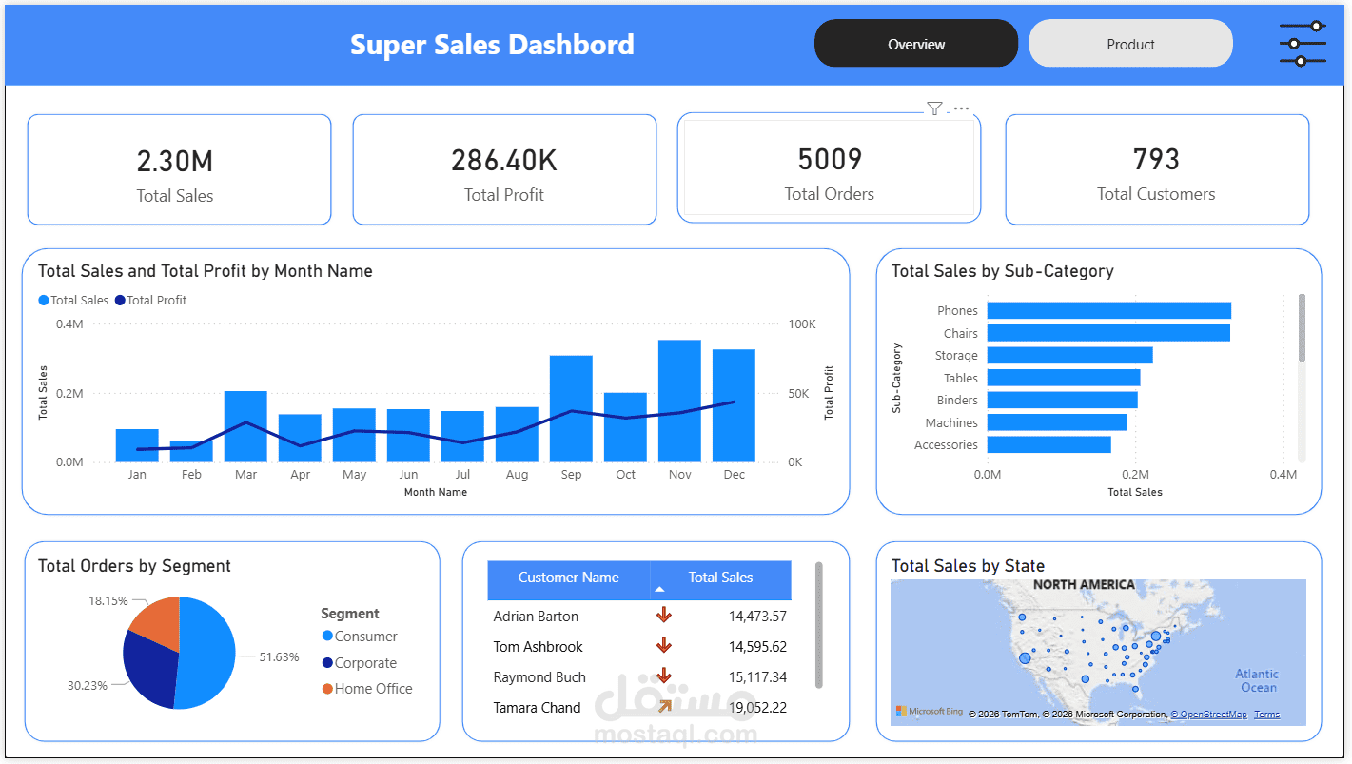Image resolution: width=1352 pixels, height=764 pixels.
Task: Open the more options ellipsis above Total Orders
Action: [961, 108]
